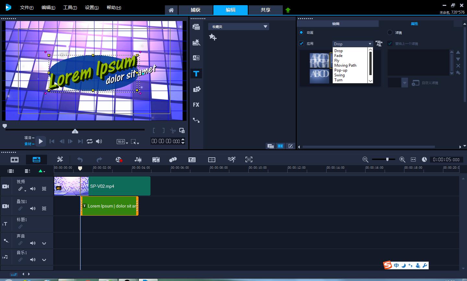Open the Instant Tools wrench icon
The width and height of the screenshot is (467, 281).
(60, 159)
